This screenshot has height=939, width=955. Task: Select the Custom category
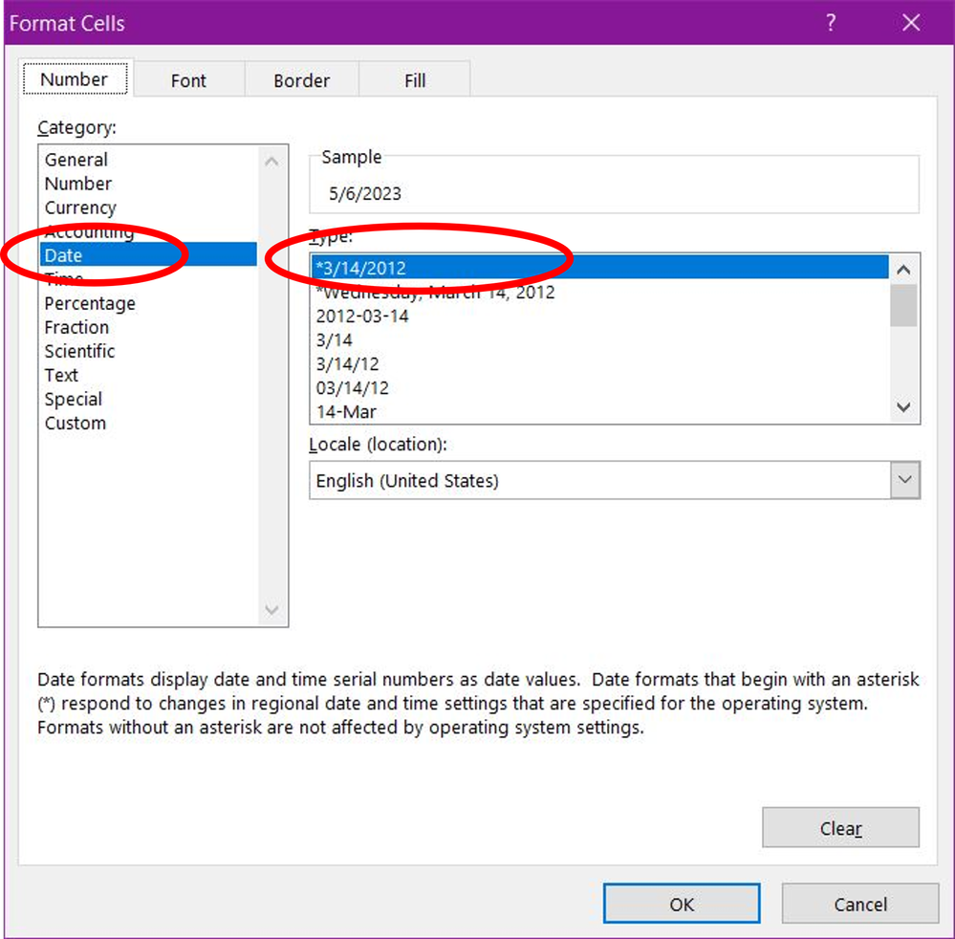coord(148,423)
